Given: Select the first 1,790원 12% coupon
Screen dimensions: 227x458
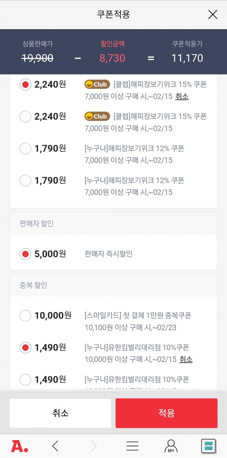Looking at the screenshot, I should [25, 148].
